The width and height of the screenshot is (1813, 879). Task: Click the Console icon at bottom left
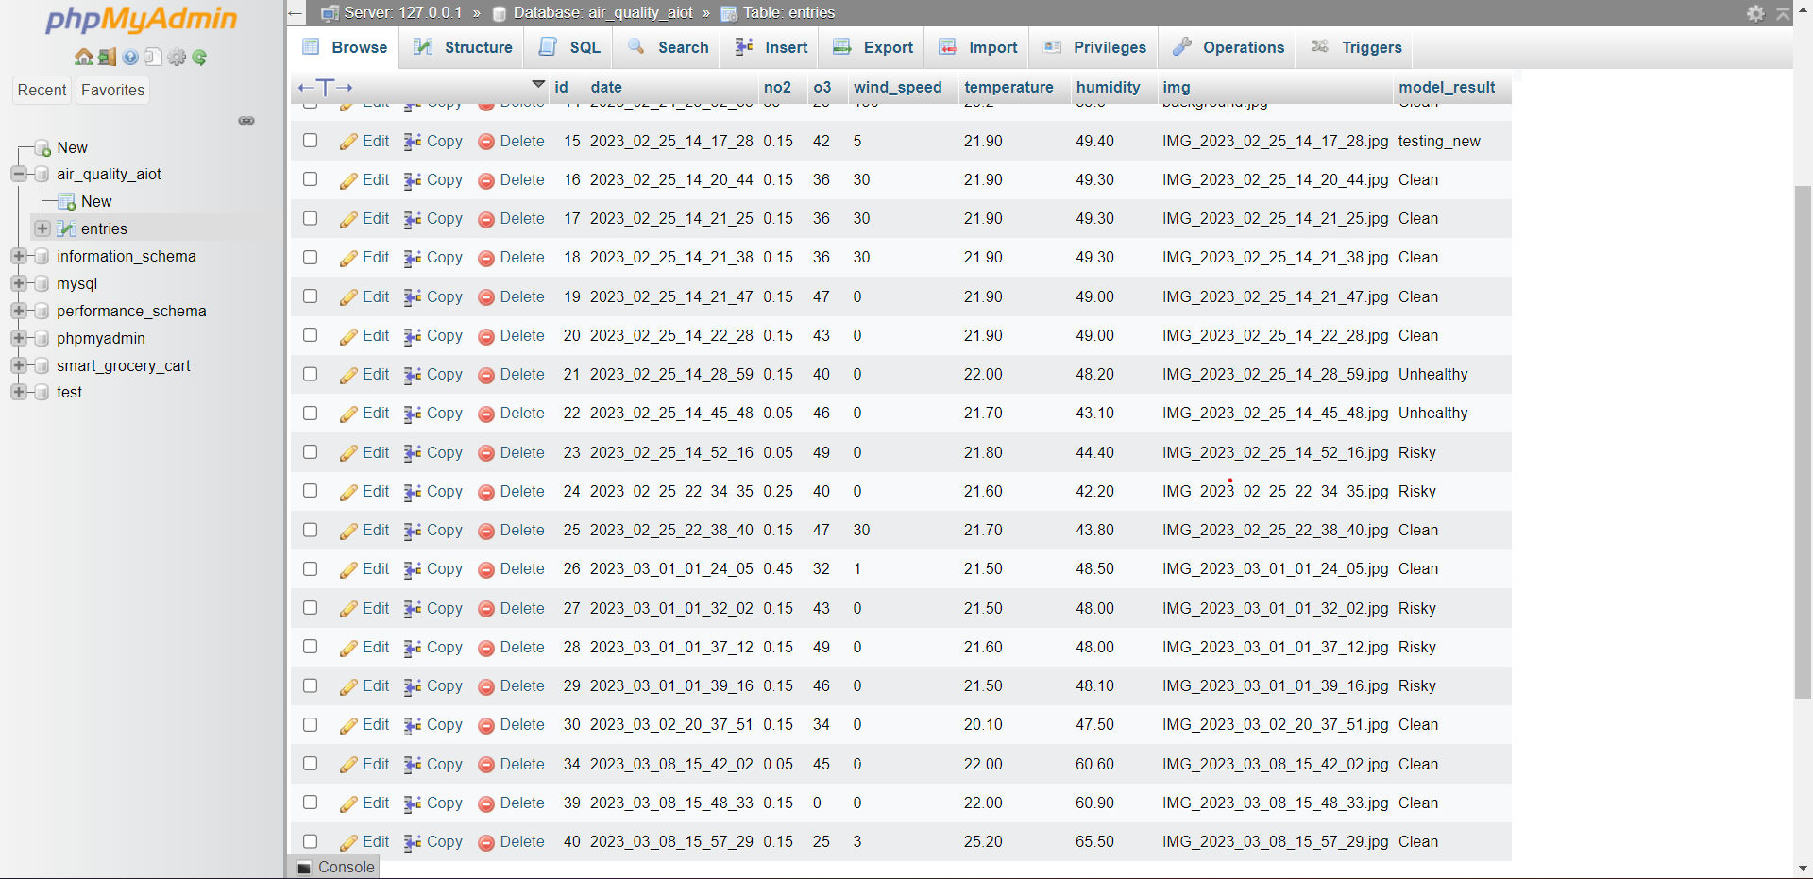click(x=303, y=867)
